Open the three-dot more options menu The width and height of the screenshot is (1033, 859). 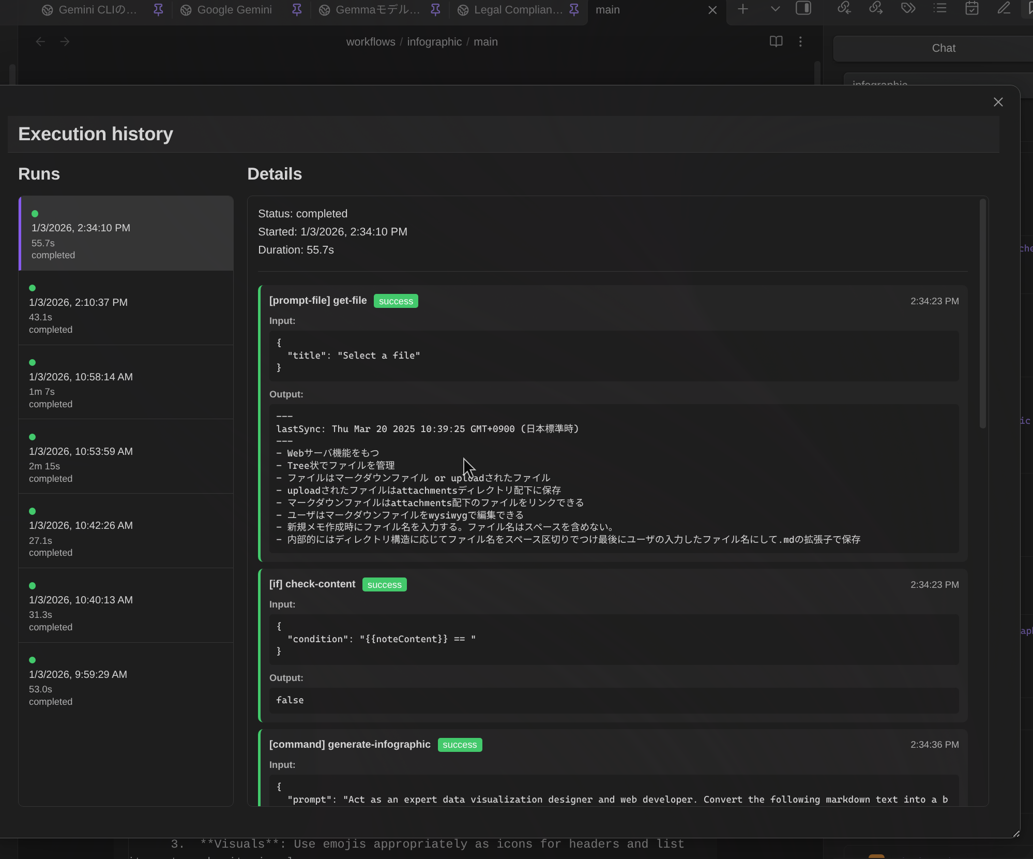(800, 41)
